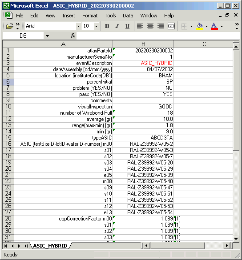Click Merge and Center icon
Screen dimensions: 242x260
point(171,26)
